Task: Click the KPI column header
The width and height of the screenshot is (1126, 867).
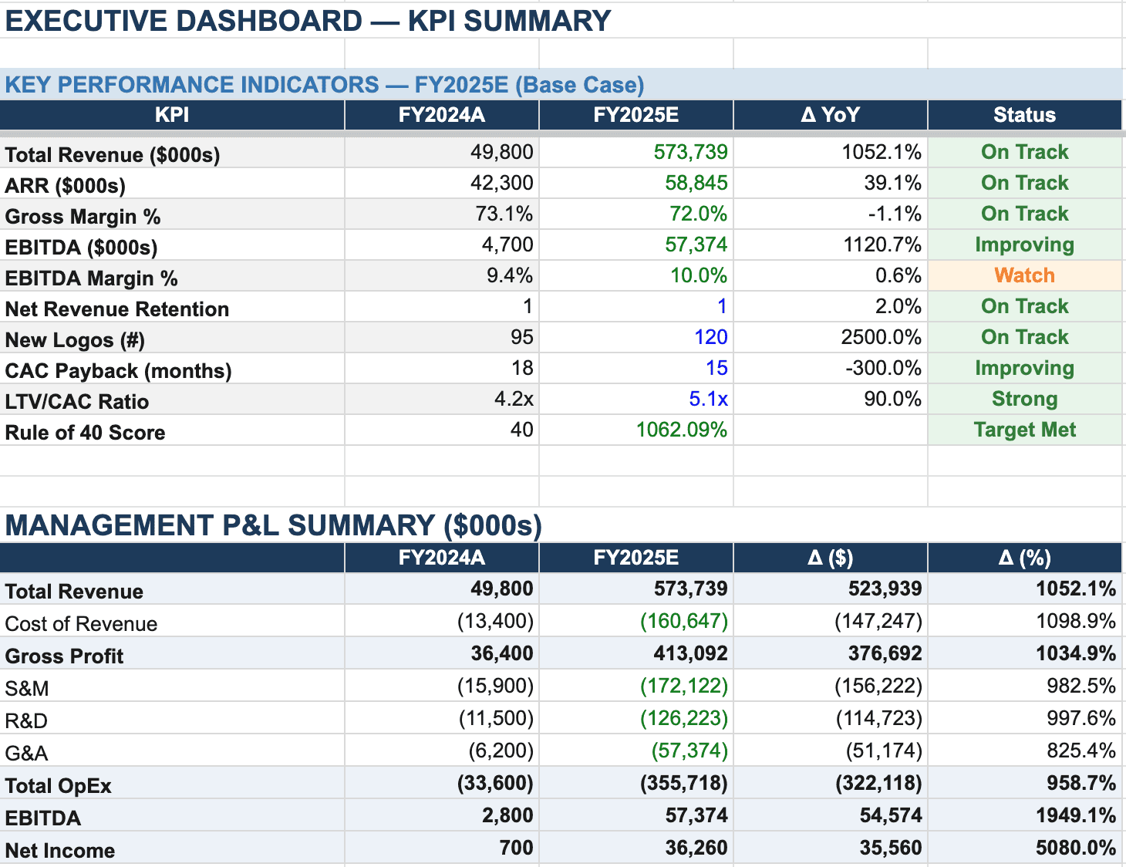Action: tap(171, 114)
